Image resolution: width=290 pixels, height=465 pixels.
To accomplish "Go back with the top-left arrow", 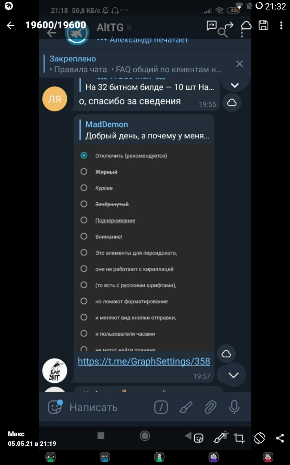I will (x=11, y=25).
